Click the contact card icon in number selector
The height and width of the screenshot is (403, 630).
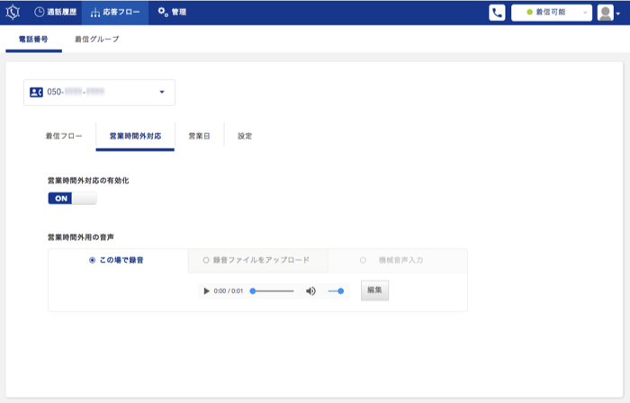tap(36, 93)
